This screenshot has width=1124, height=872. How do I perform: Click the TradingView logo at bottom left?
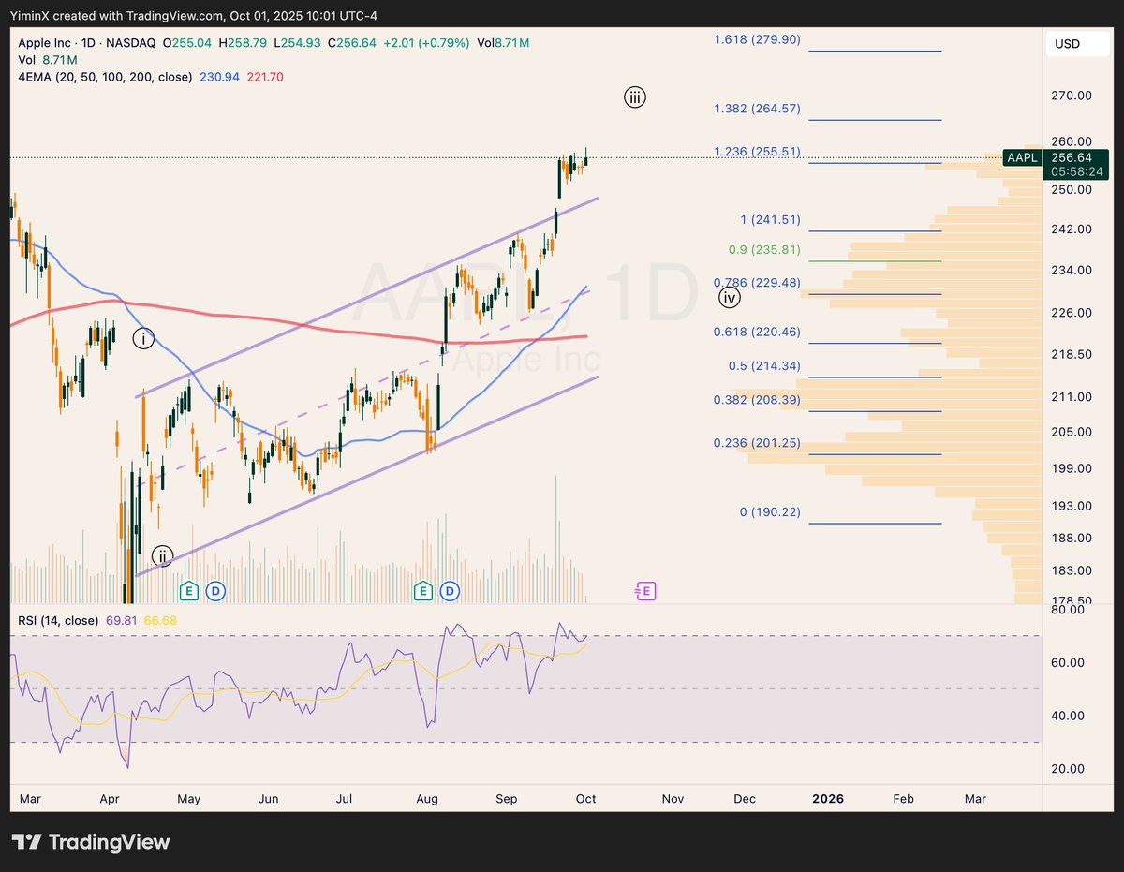[x=90, y=842]
